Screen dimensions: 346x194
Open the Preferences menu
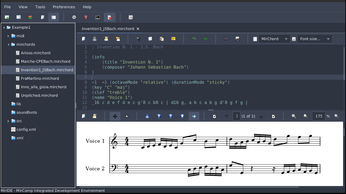click(x=64, y=7)
